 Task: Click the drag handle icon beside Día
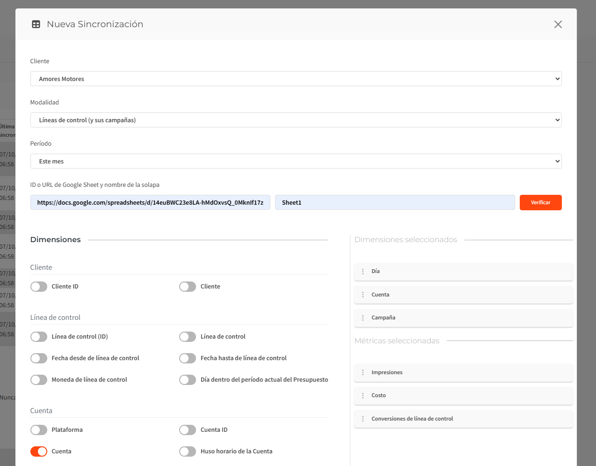[363, 272]
